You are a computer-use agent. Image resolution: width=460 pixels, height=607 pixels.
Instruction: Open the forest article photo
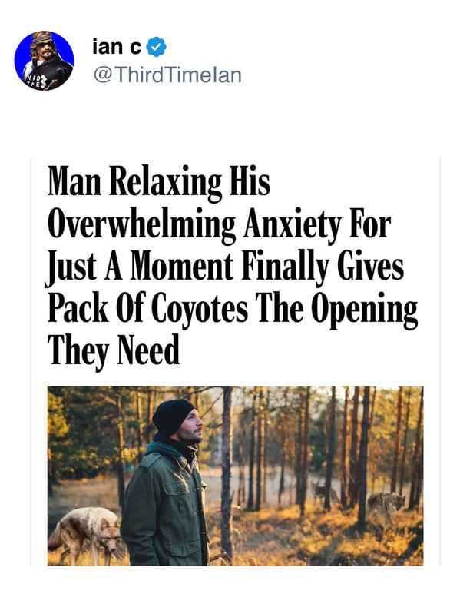click(235, 476)
